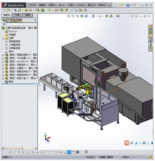Click the Previous View icon
Screen dimensions: 155x161
[77, 16]
